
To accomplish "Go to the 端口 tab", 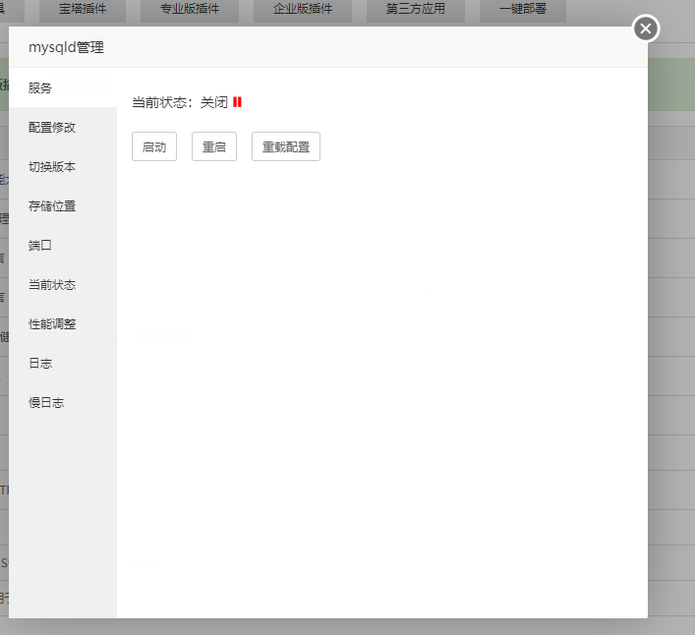I will point(63,245).
